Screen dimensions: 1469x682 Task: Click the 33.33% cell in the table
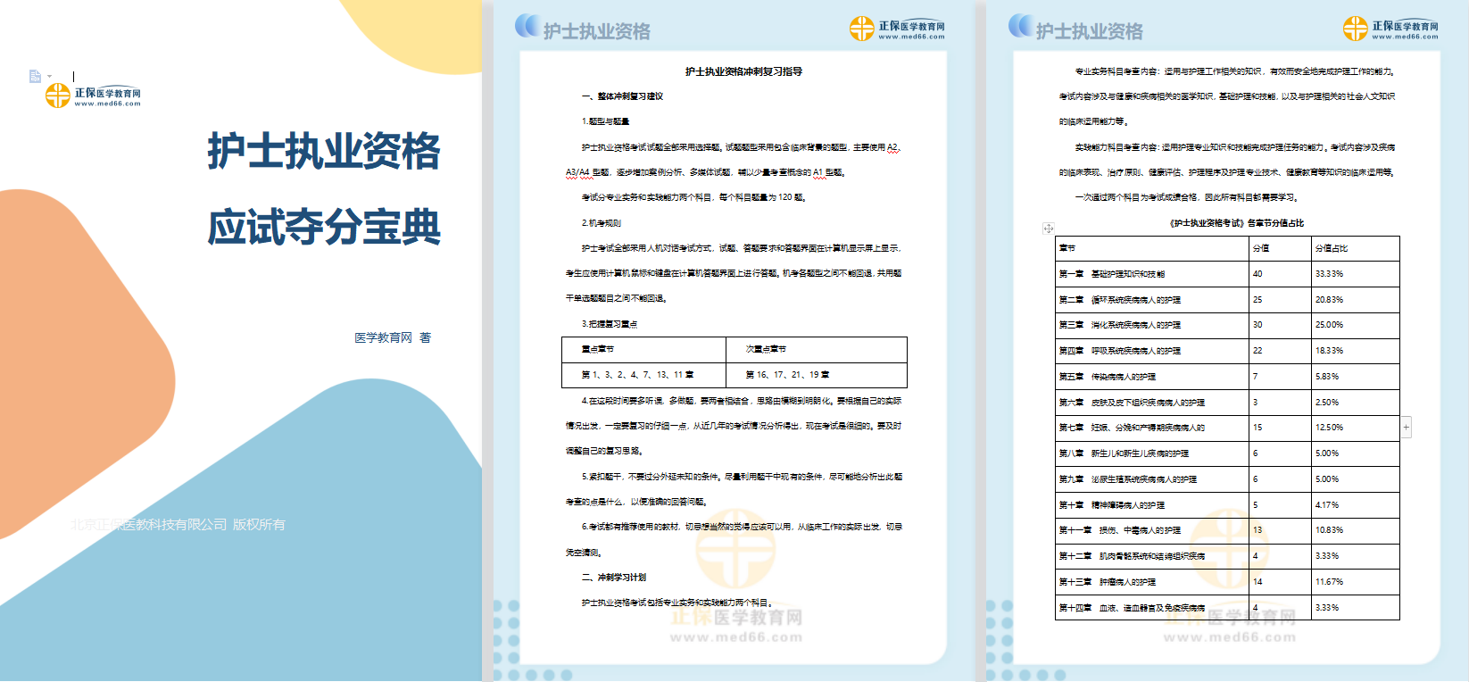pos(1329,274)
